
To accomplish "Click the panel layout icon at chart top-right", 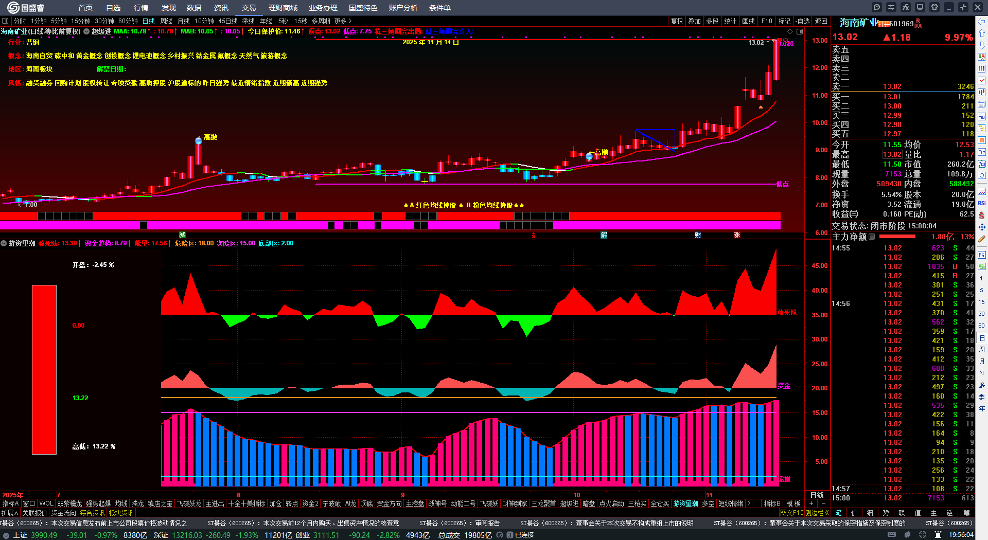I will click(800, 31).
